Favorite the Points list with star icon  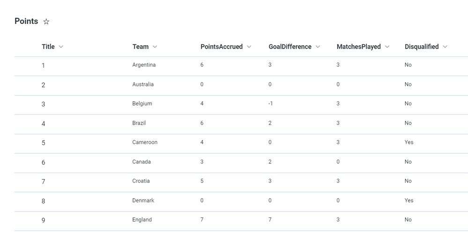(46, 21)
